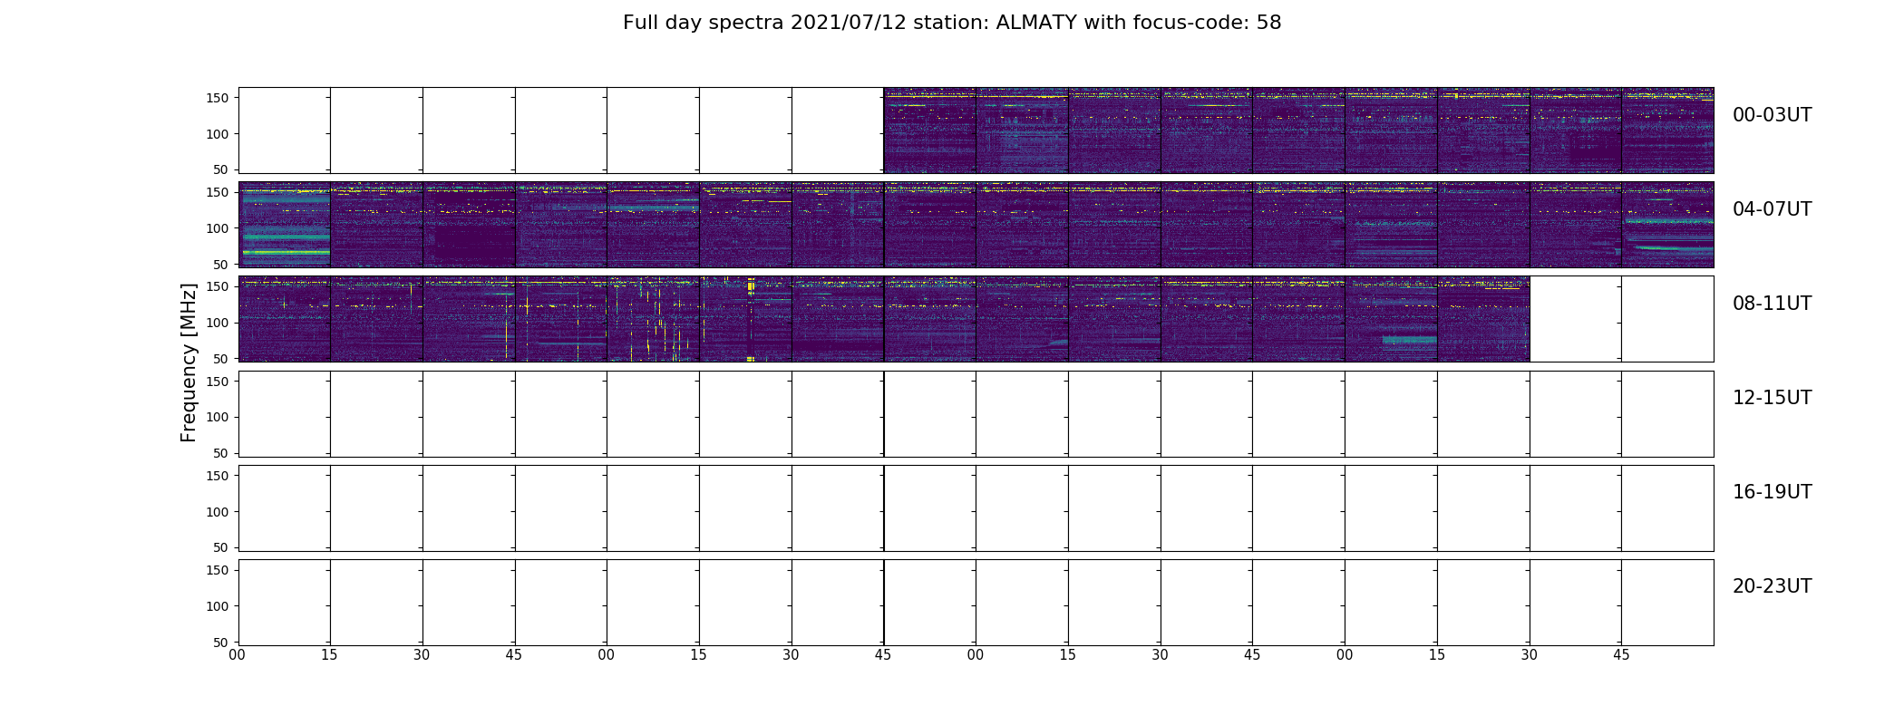Click the 12-15UT row label
This screenshot has width=1904, height=725.
[x=1772, y=398]
